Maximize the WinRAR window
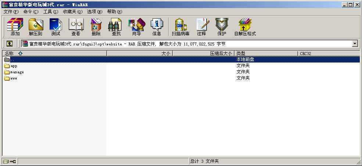 point(351,4)
